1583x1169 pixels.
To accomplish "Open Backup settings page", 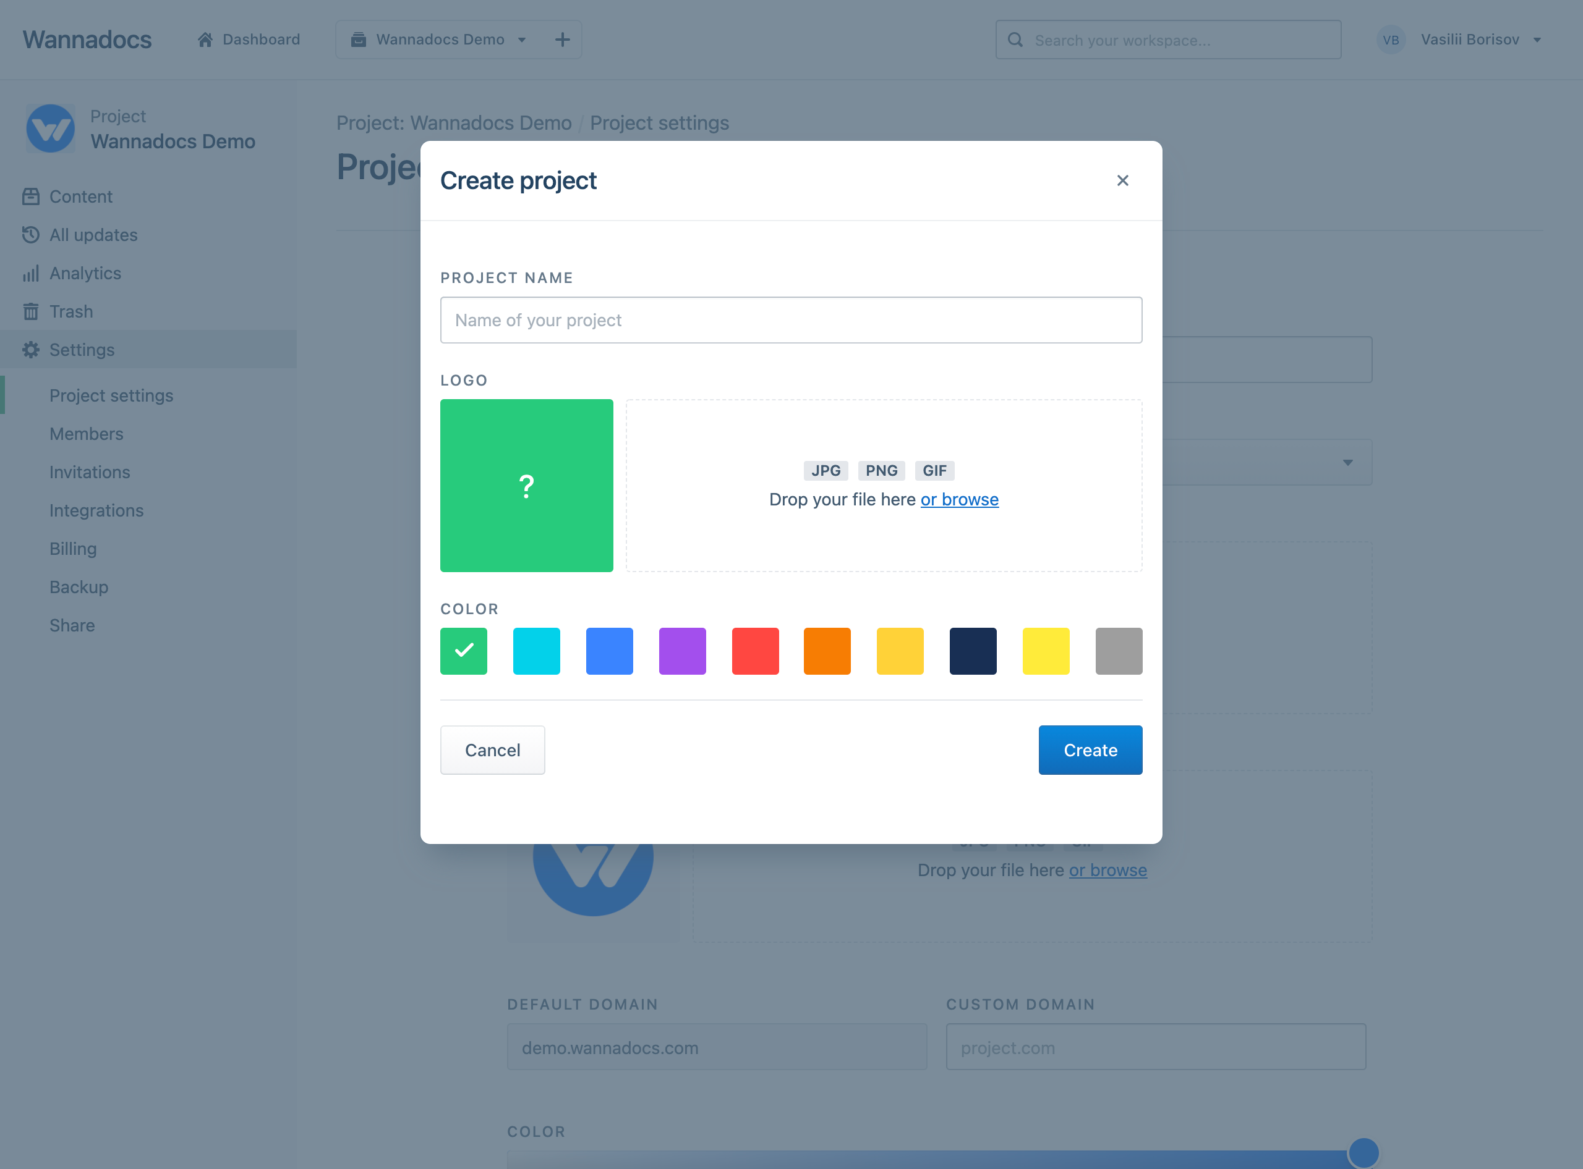I will (x=79, y=586).
